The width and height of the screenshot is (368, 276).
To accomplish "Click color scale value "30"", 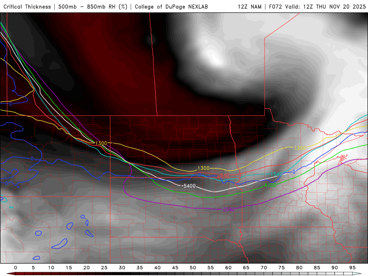I will [122, 268].
